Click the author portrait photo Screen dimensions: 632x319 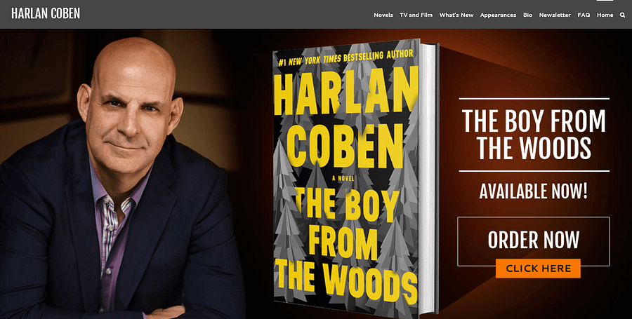(x=121, y=177)
